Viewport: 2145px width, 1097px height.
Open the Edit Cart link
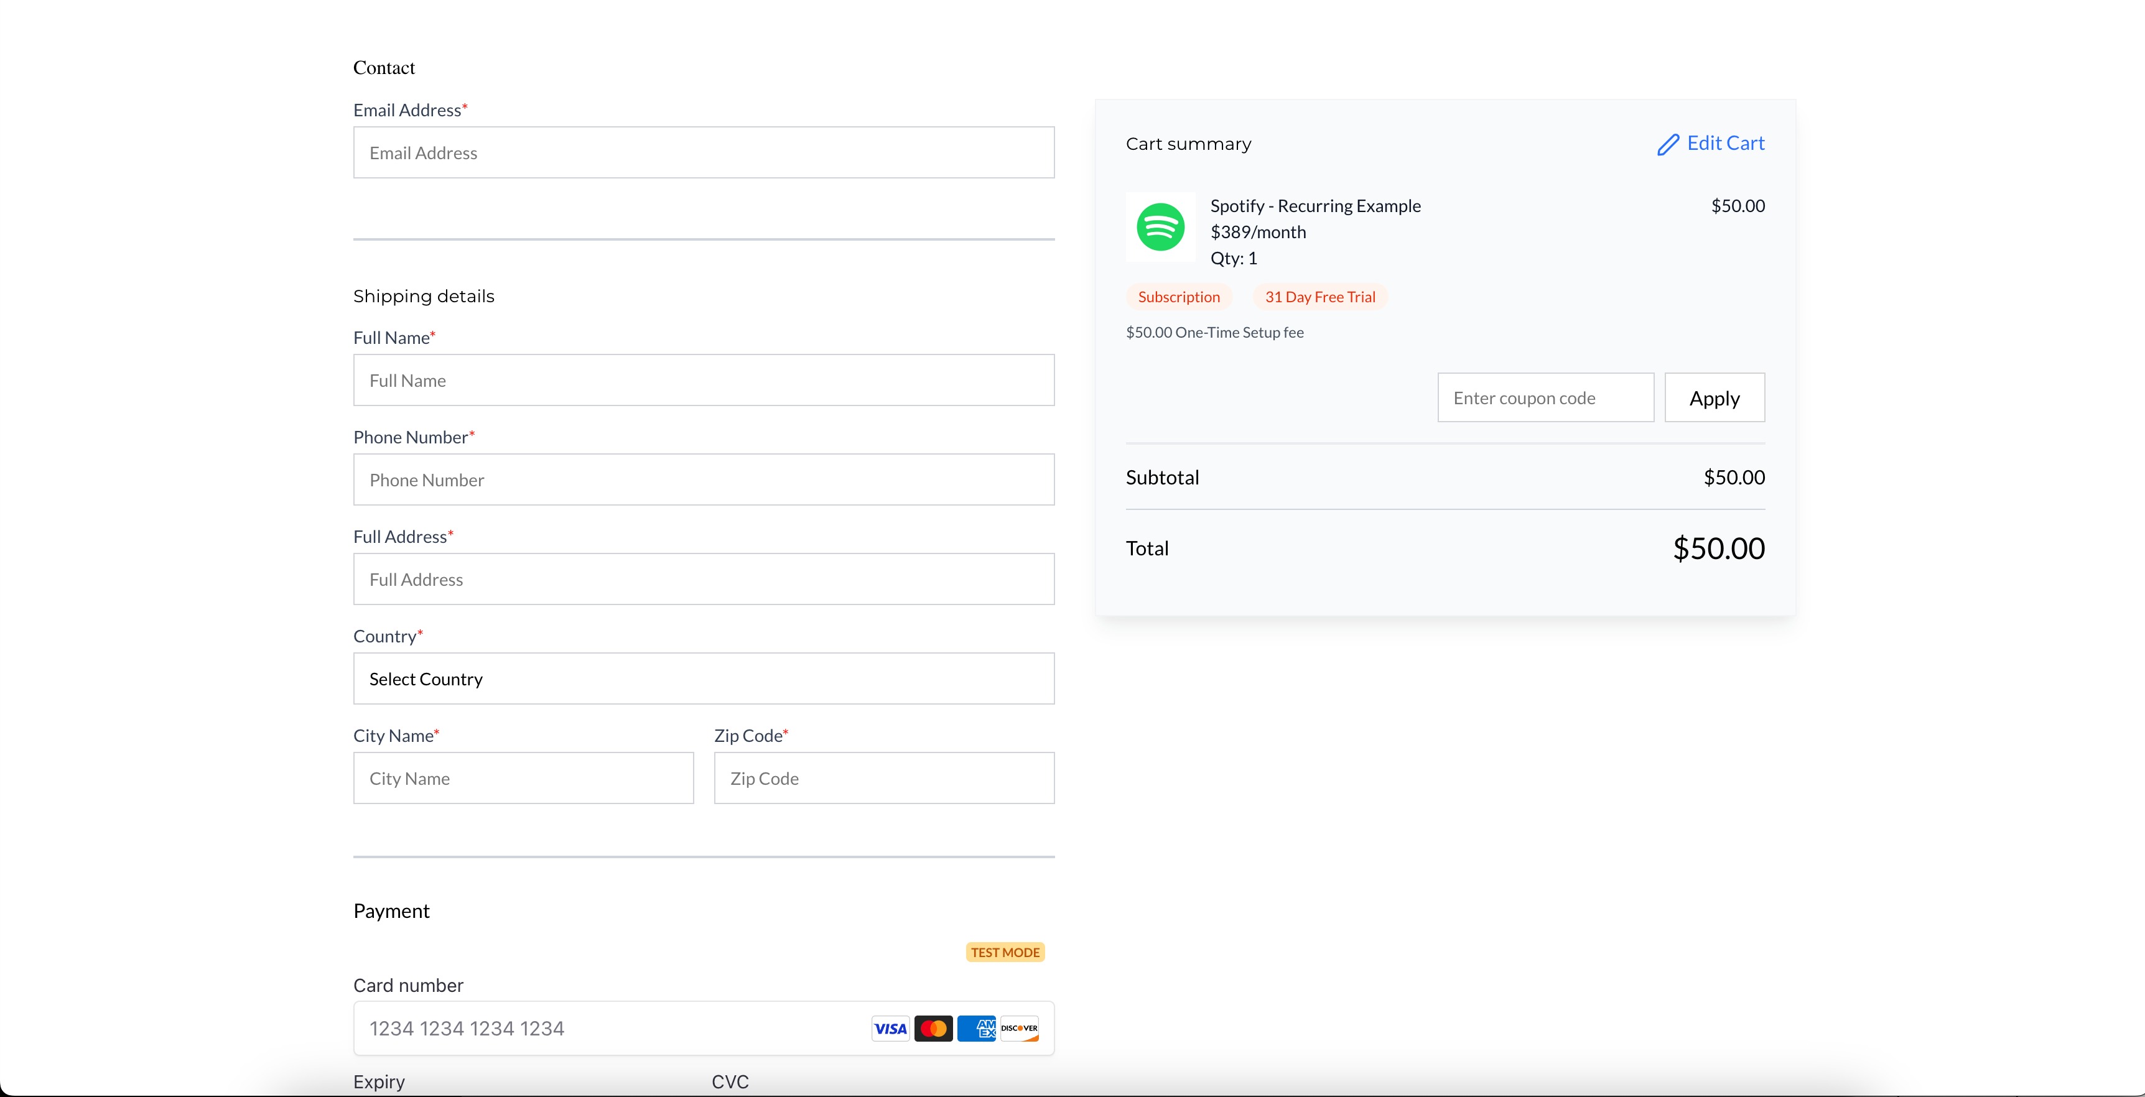coord(1711,143)
